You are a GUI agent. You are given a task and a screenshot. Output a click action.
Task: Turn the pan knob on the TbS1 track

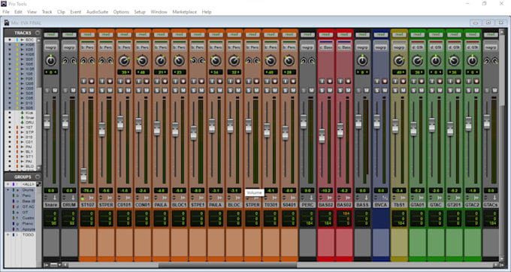point(399,61)
